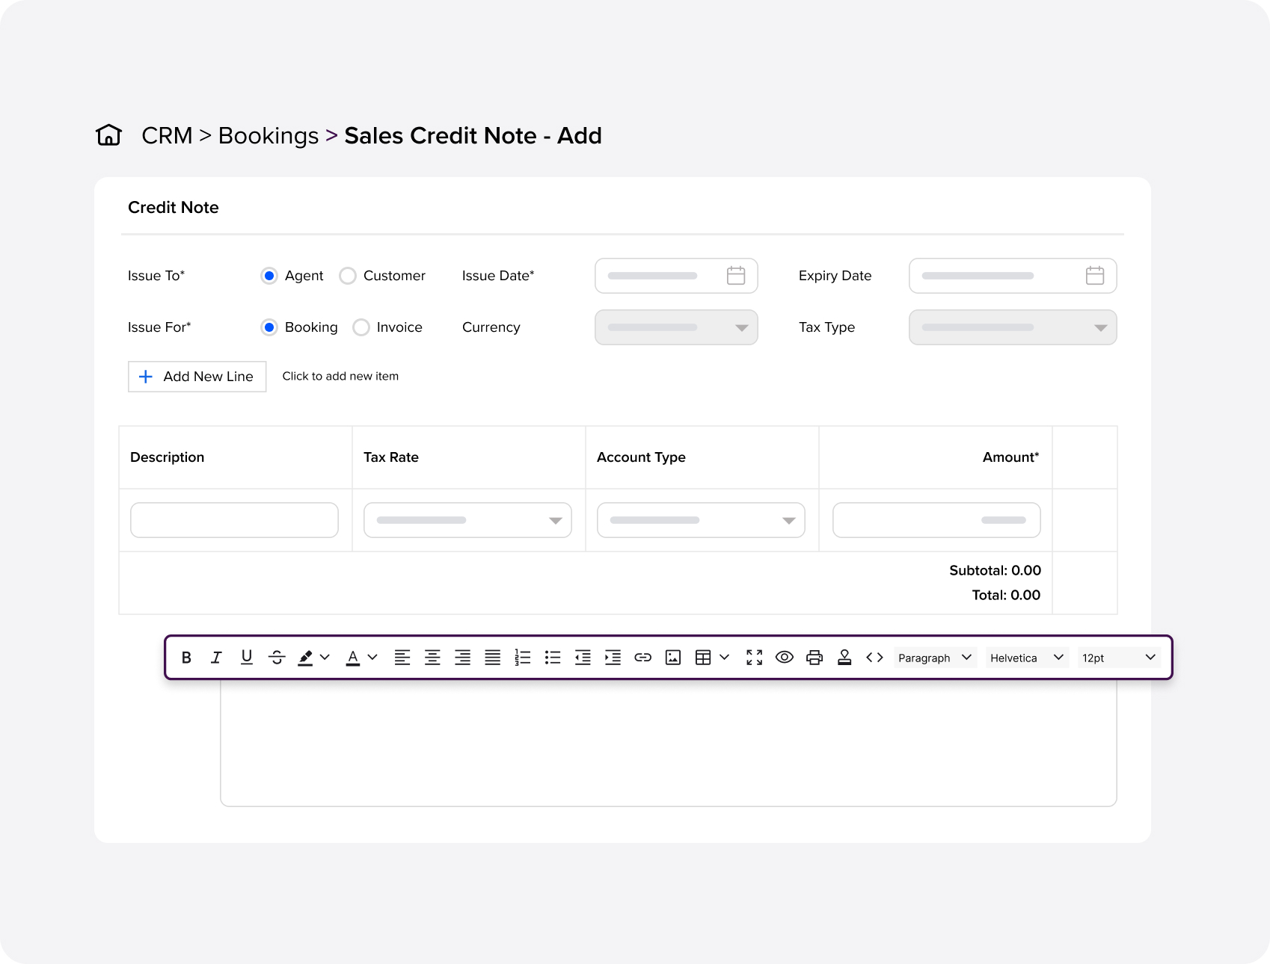Viewport: 1270px width, 964px height.
Task: Expand text color options arrow
Action: [x=372, y=658]
